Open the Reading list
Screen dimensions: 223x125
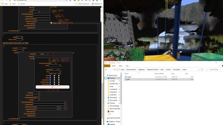point(97,4)
